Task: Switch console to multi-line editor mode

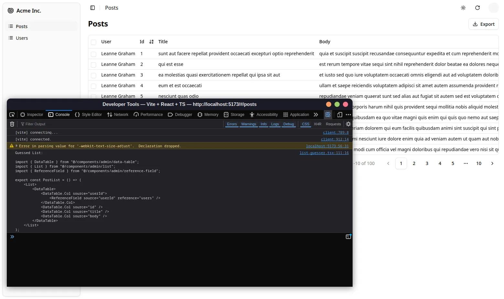Action: 348,237
